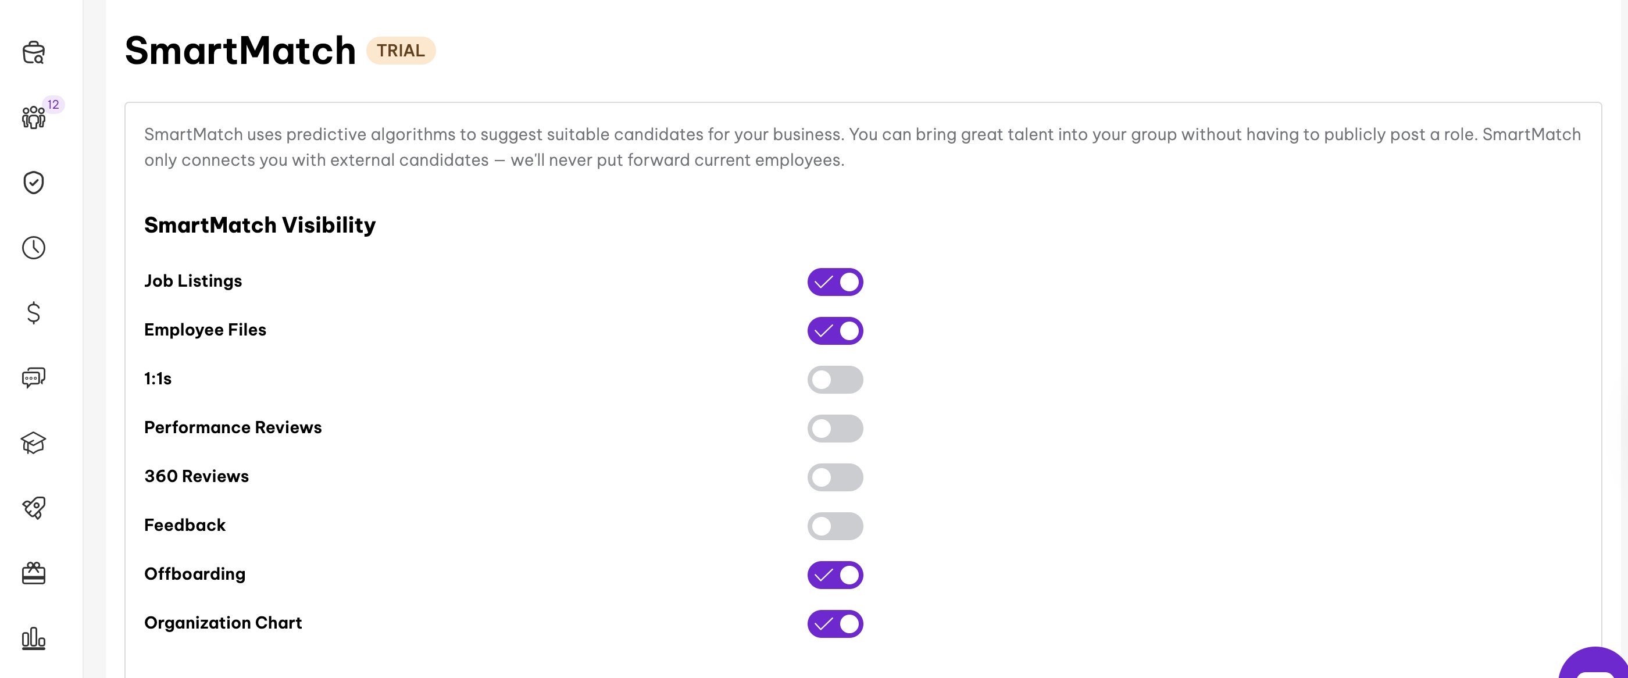Turn off Employee Files visibility

(835, 330)
